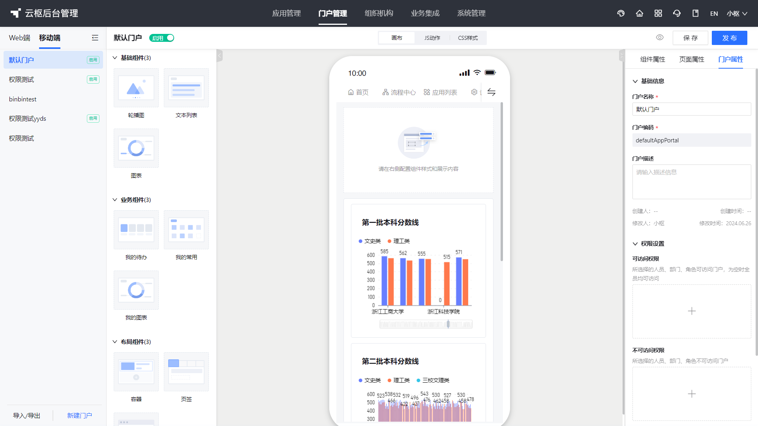The height and width of the screenshot is (426, 758).
Task: Toggle the 启用 switch for 默认门户
Action: 161,38
